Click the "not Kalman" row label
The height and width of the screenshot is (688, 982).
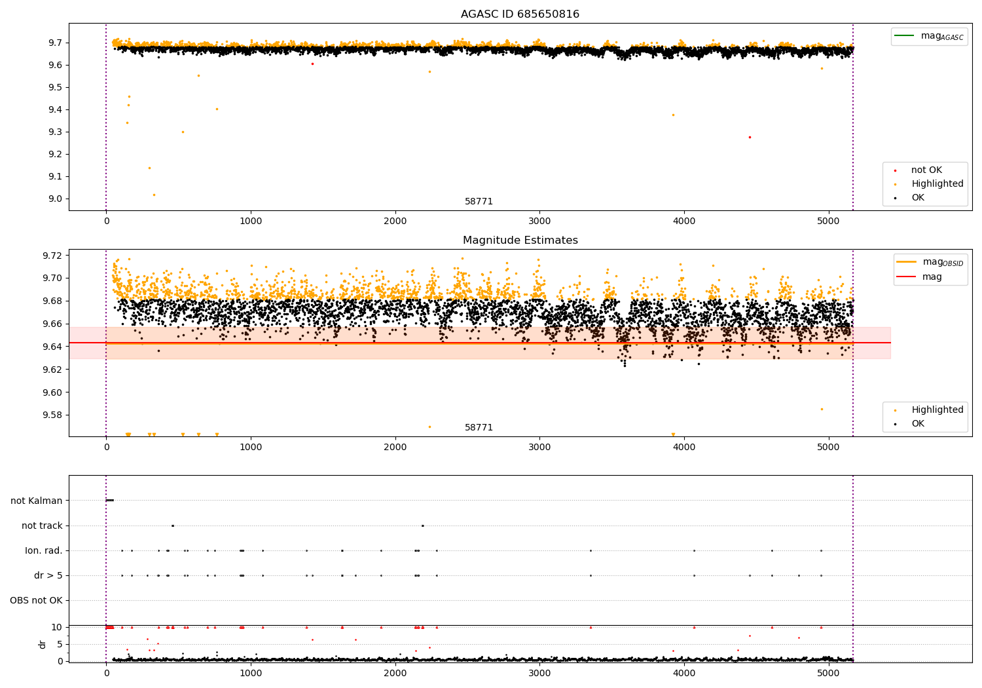pos(37,501)
